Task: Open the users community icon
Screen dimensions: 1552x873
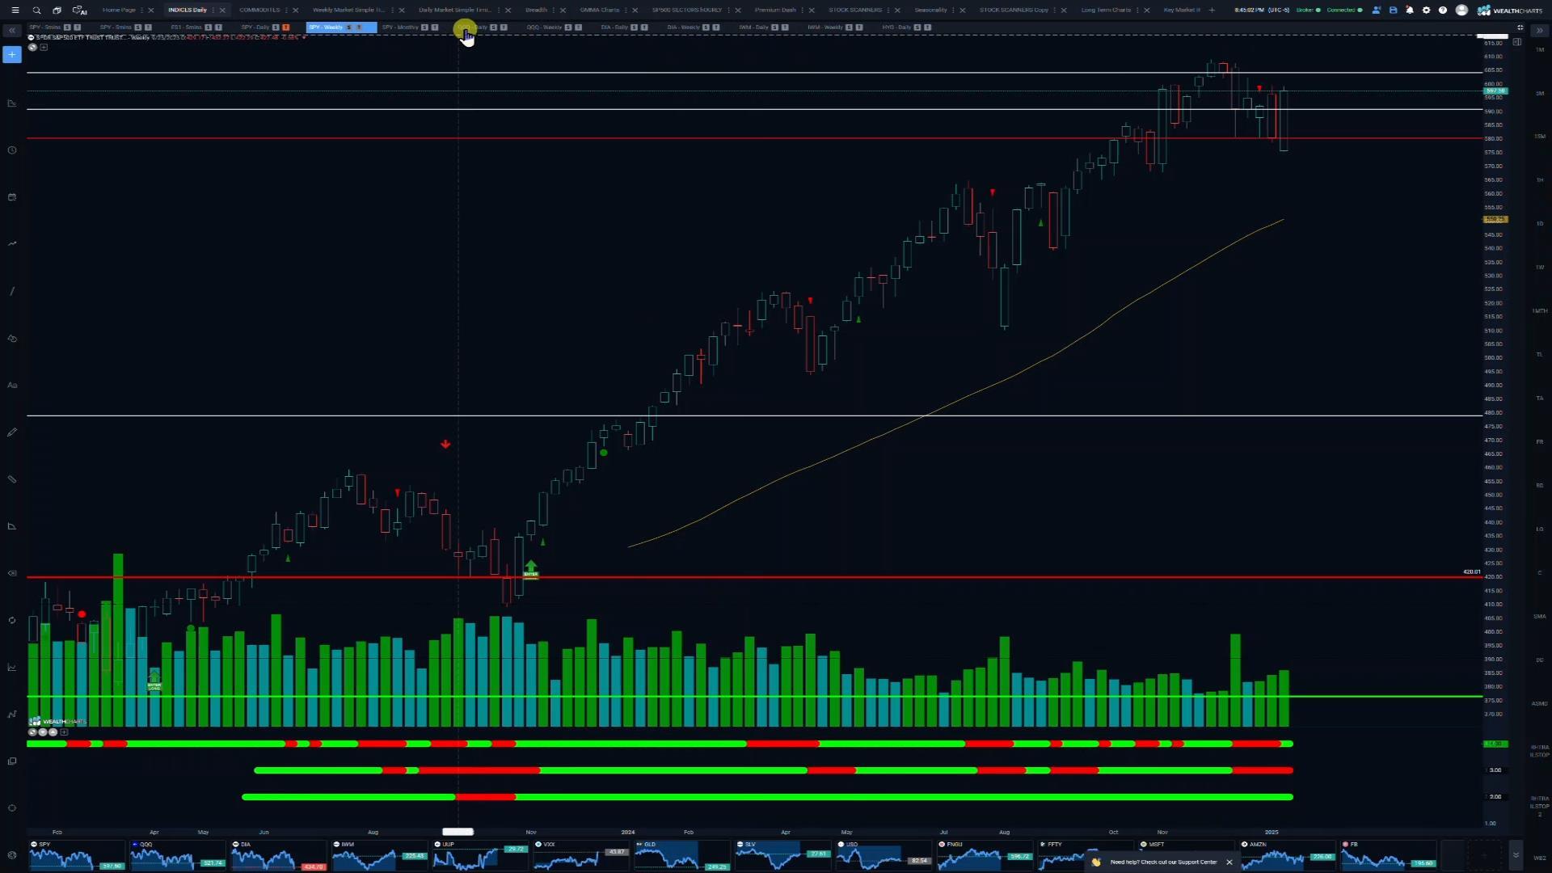Action: point(1377,10)
